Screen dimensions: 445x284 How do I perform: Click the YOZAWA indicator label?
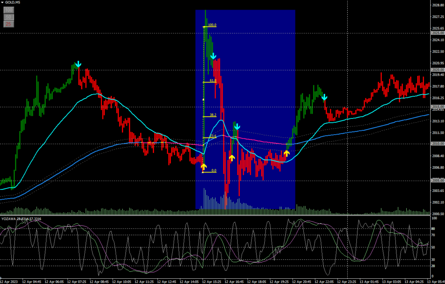pos(21,219)
